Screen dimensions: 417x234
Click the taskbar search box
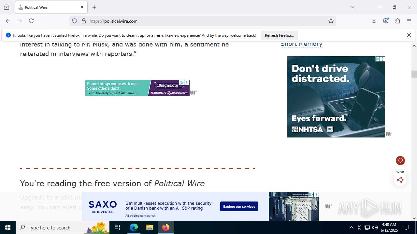click(x=63, y=227)
